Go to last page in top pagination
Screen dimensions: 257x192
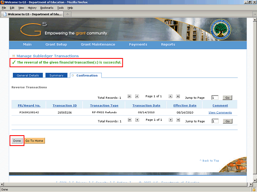point(178,96)
